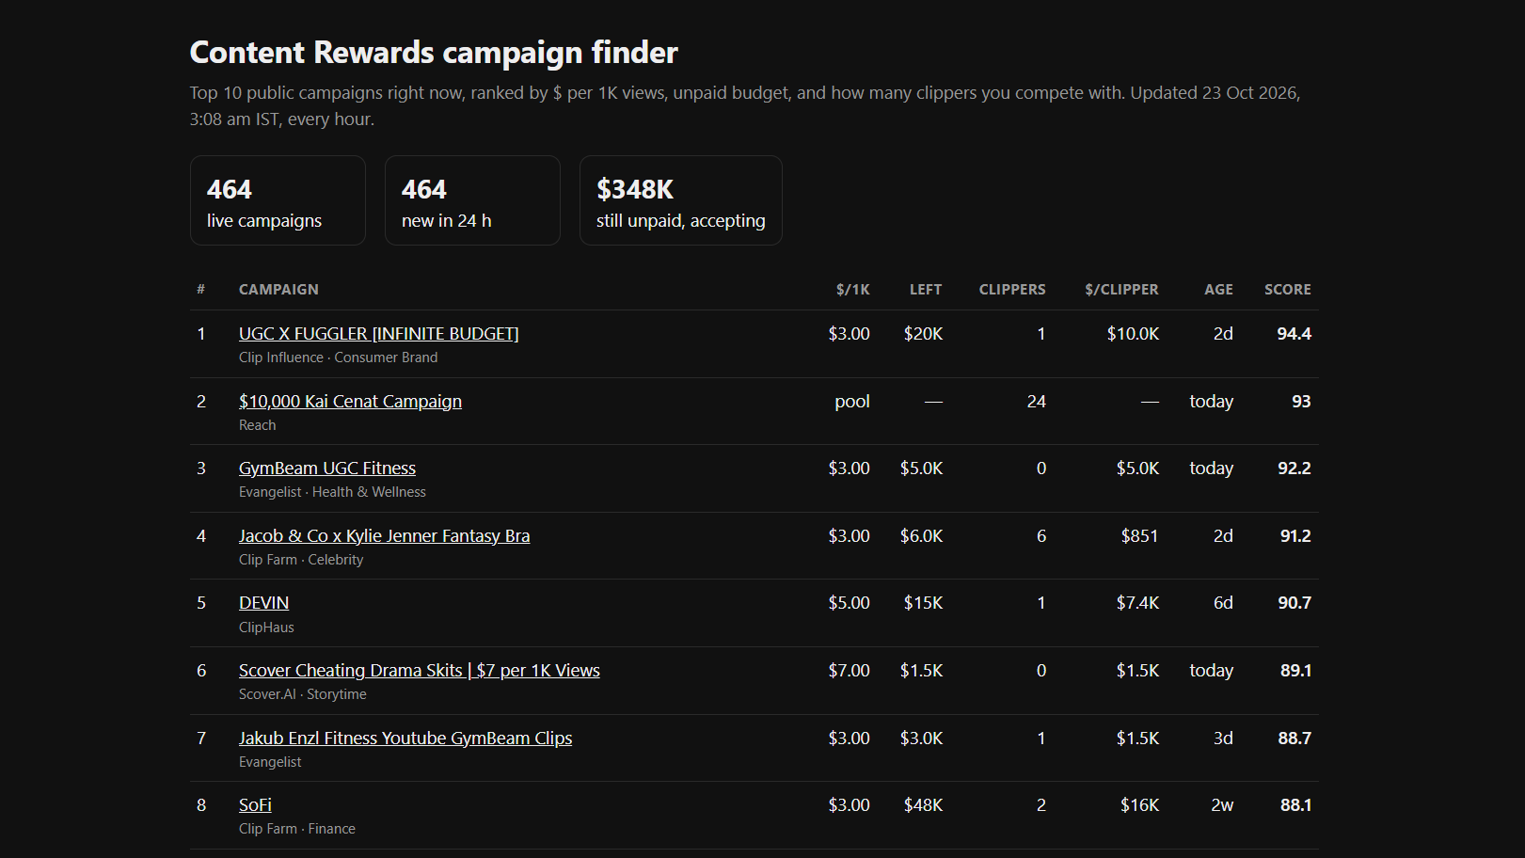Click score 92.2 in GymBeam UGC Fitness row
This screenshot has height=858, width=1525.
1294,469
